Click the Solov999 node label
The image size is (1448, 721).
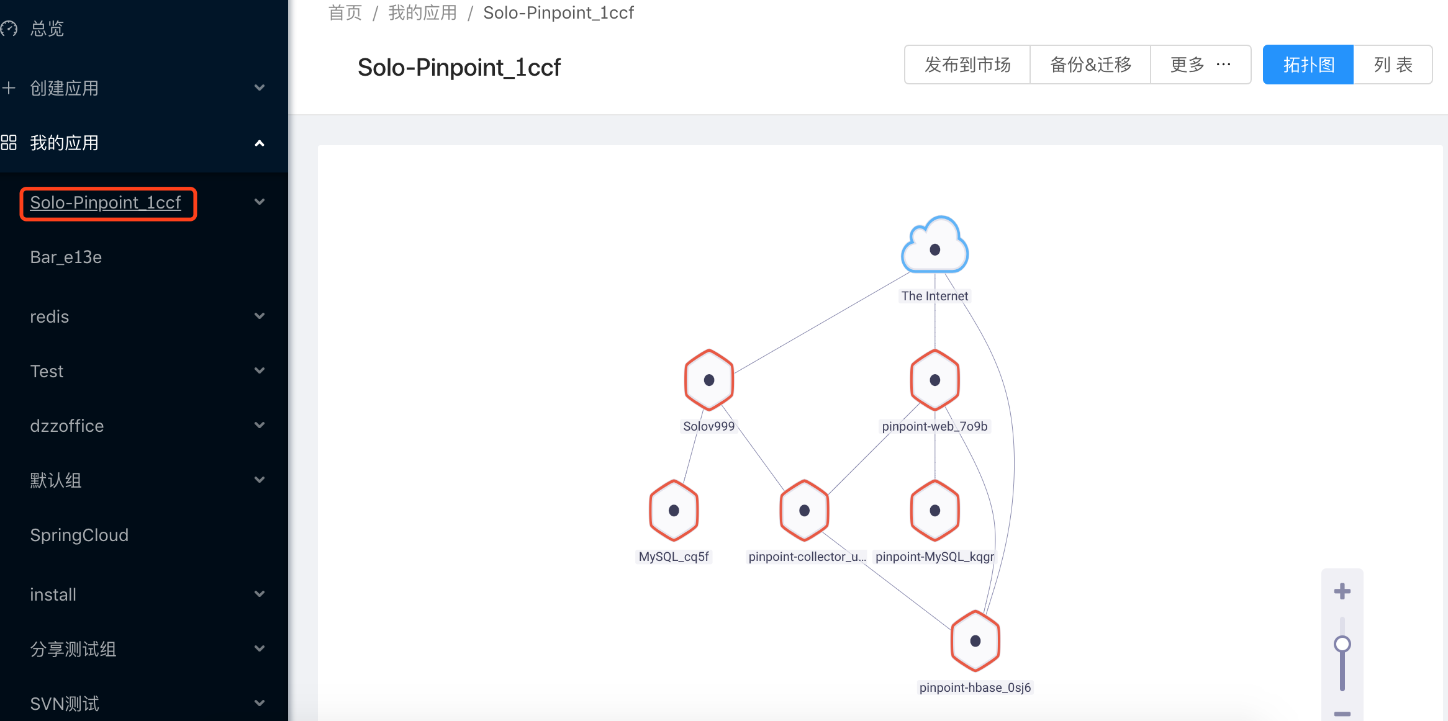[709, 426]
